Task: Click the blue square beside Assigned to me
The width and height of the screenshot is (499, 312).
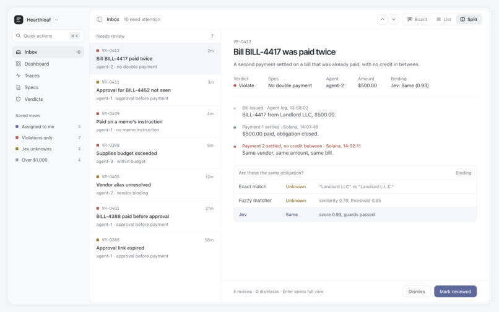Action: tap(17, 126)
